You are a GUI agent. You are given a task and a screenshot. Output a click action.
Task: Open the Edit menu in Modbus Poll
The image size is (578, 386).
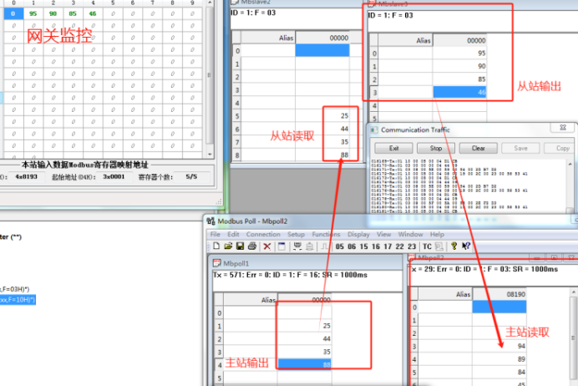(233, 234)
